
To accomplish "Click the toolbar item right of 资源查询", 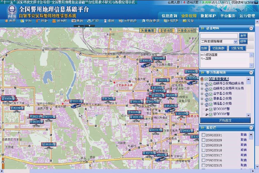I will click(171, 21).
